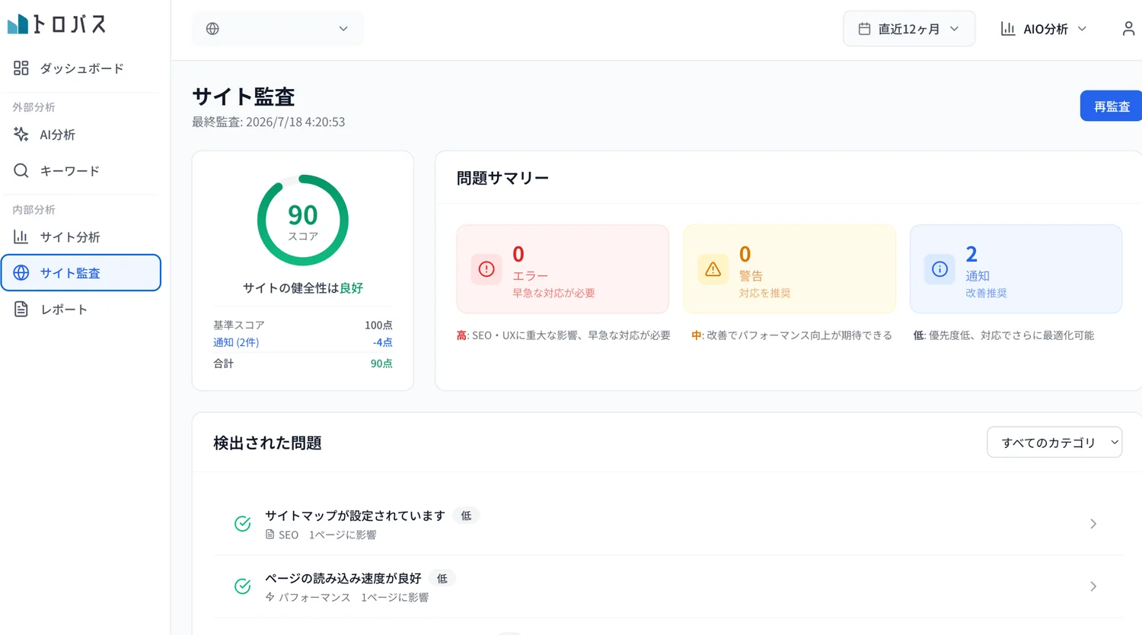1142x635 pixels.
Task: Open the すべてのカテゴリ filter dropdown
Action: point(1054,442)
